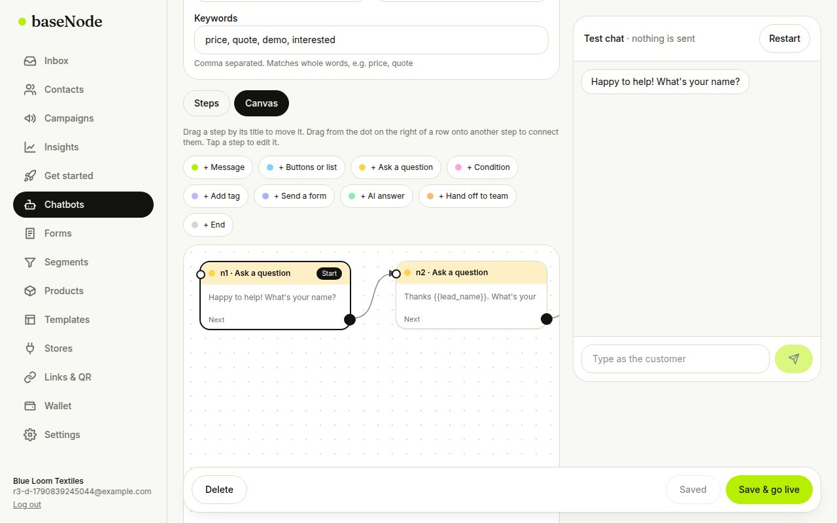Open the Wallet icon

[30, 406]
